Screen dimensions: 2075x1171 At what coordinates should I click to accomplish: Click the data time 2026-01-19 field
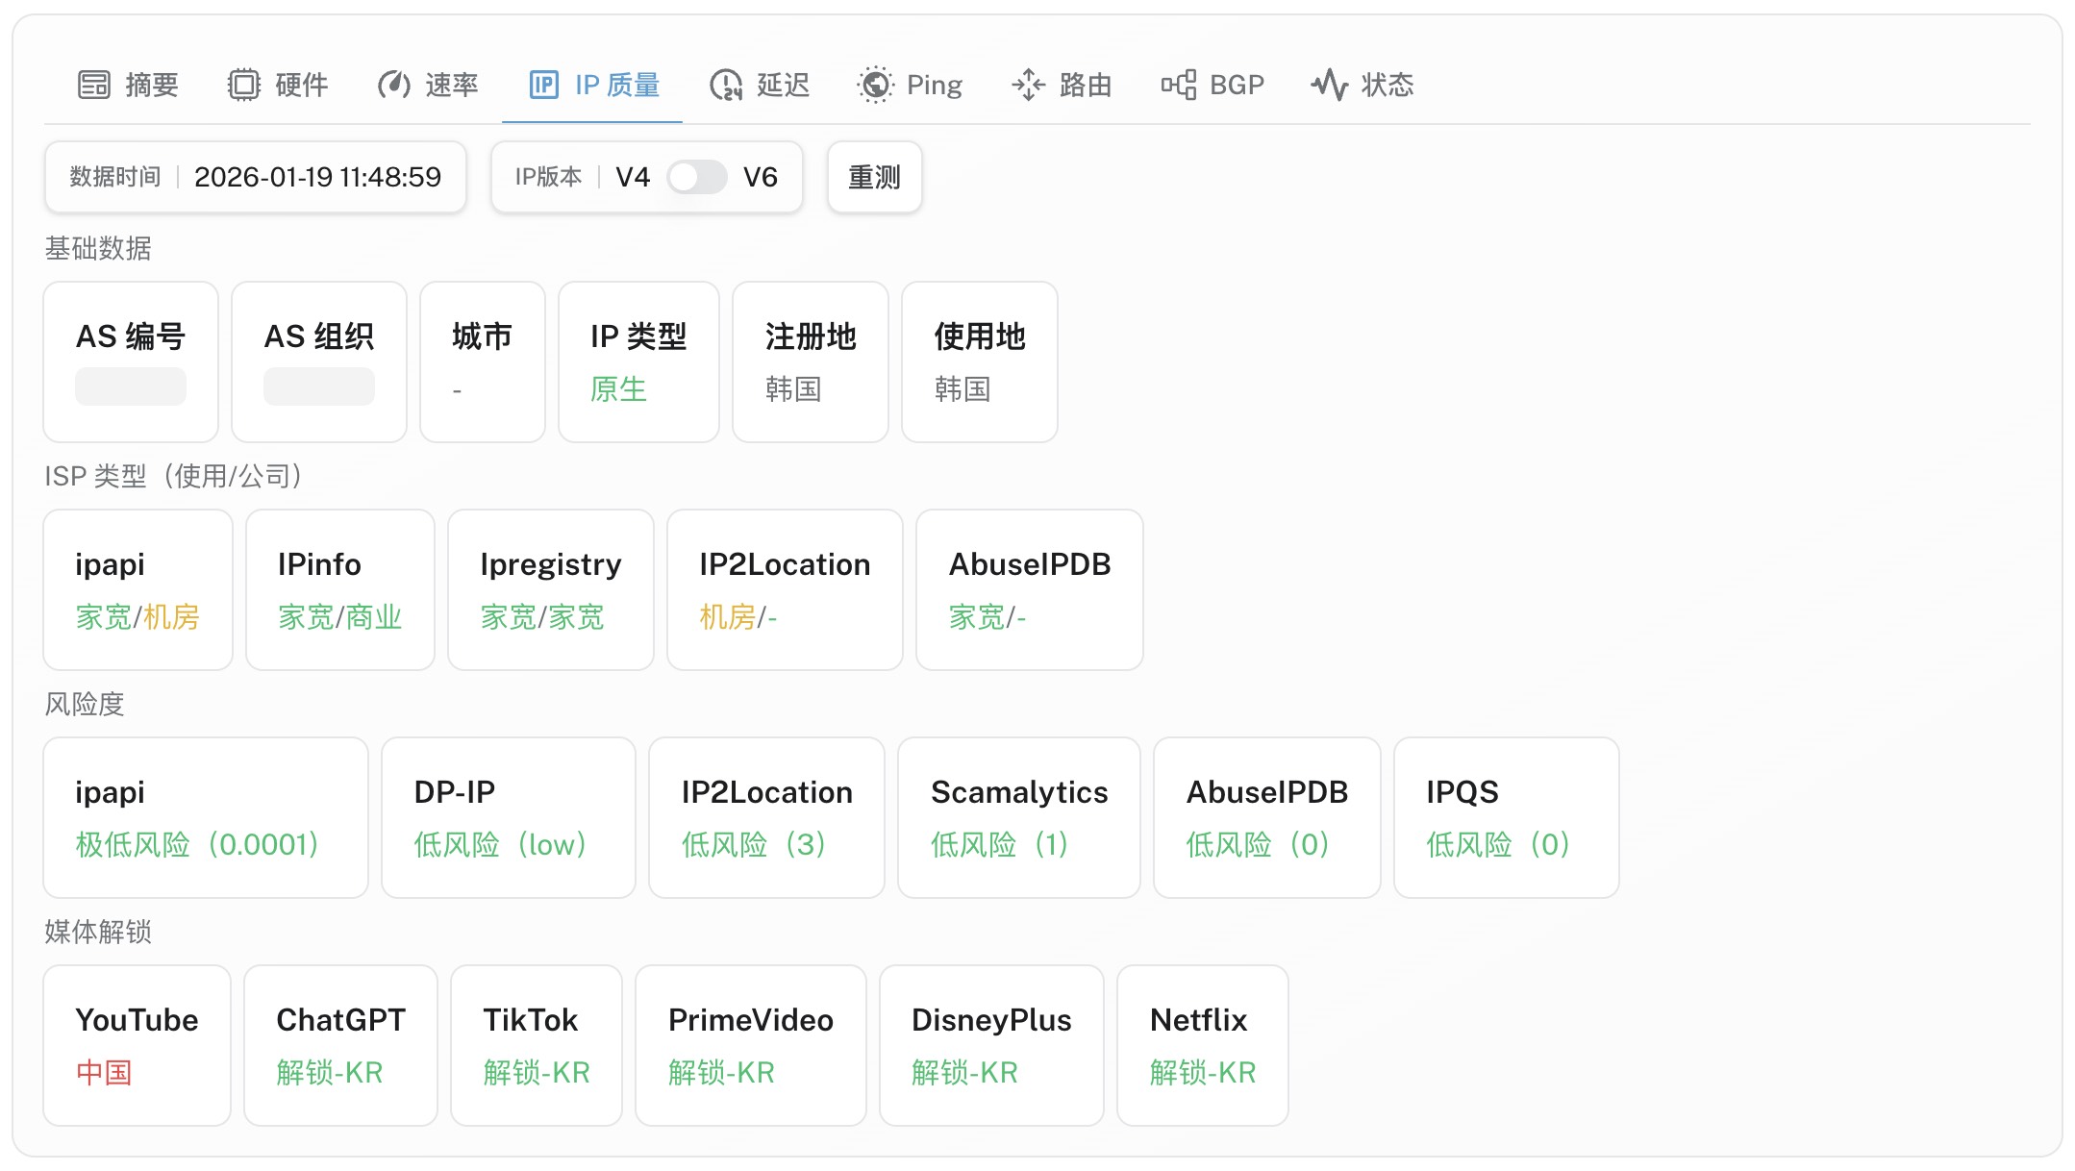pyautogui.click(x=317, y=177)
